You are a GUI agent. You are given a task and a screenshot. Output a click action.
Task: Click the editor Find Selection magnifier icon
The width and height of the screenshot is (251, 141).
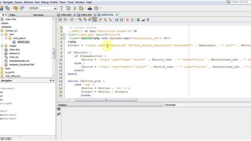point(80,20)
